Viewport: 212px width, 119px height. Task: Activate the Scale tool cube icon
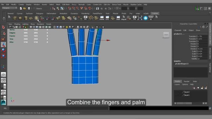coord(3,56)
